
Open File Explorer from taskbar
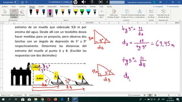click(36, 99)
